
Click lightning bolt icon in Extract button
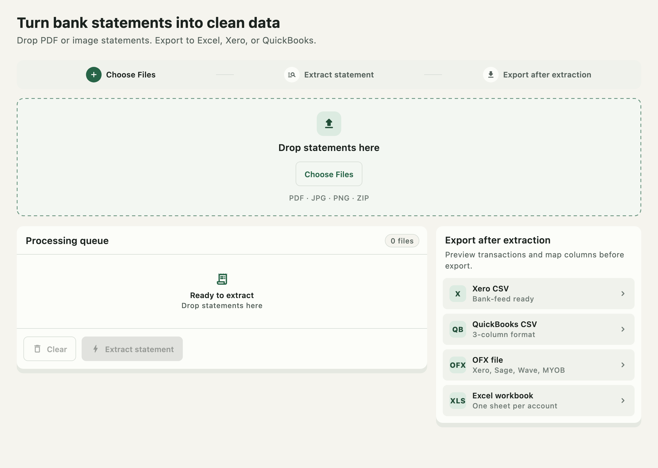(96, 349)
